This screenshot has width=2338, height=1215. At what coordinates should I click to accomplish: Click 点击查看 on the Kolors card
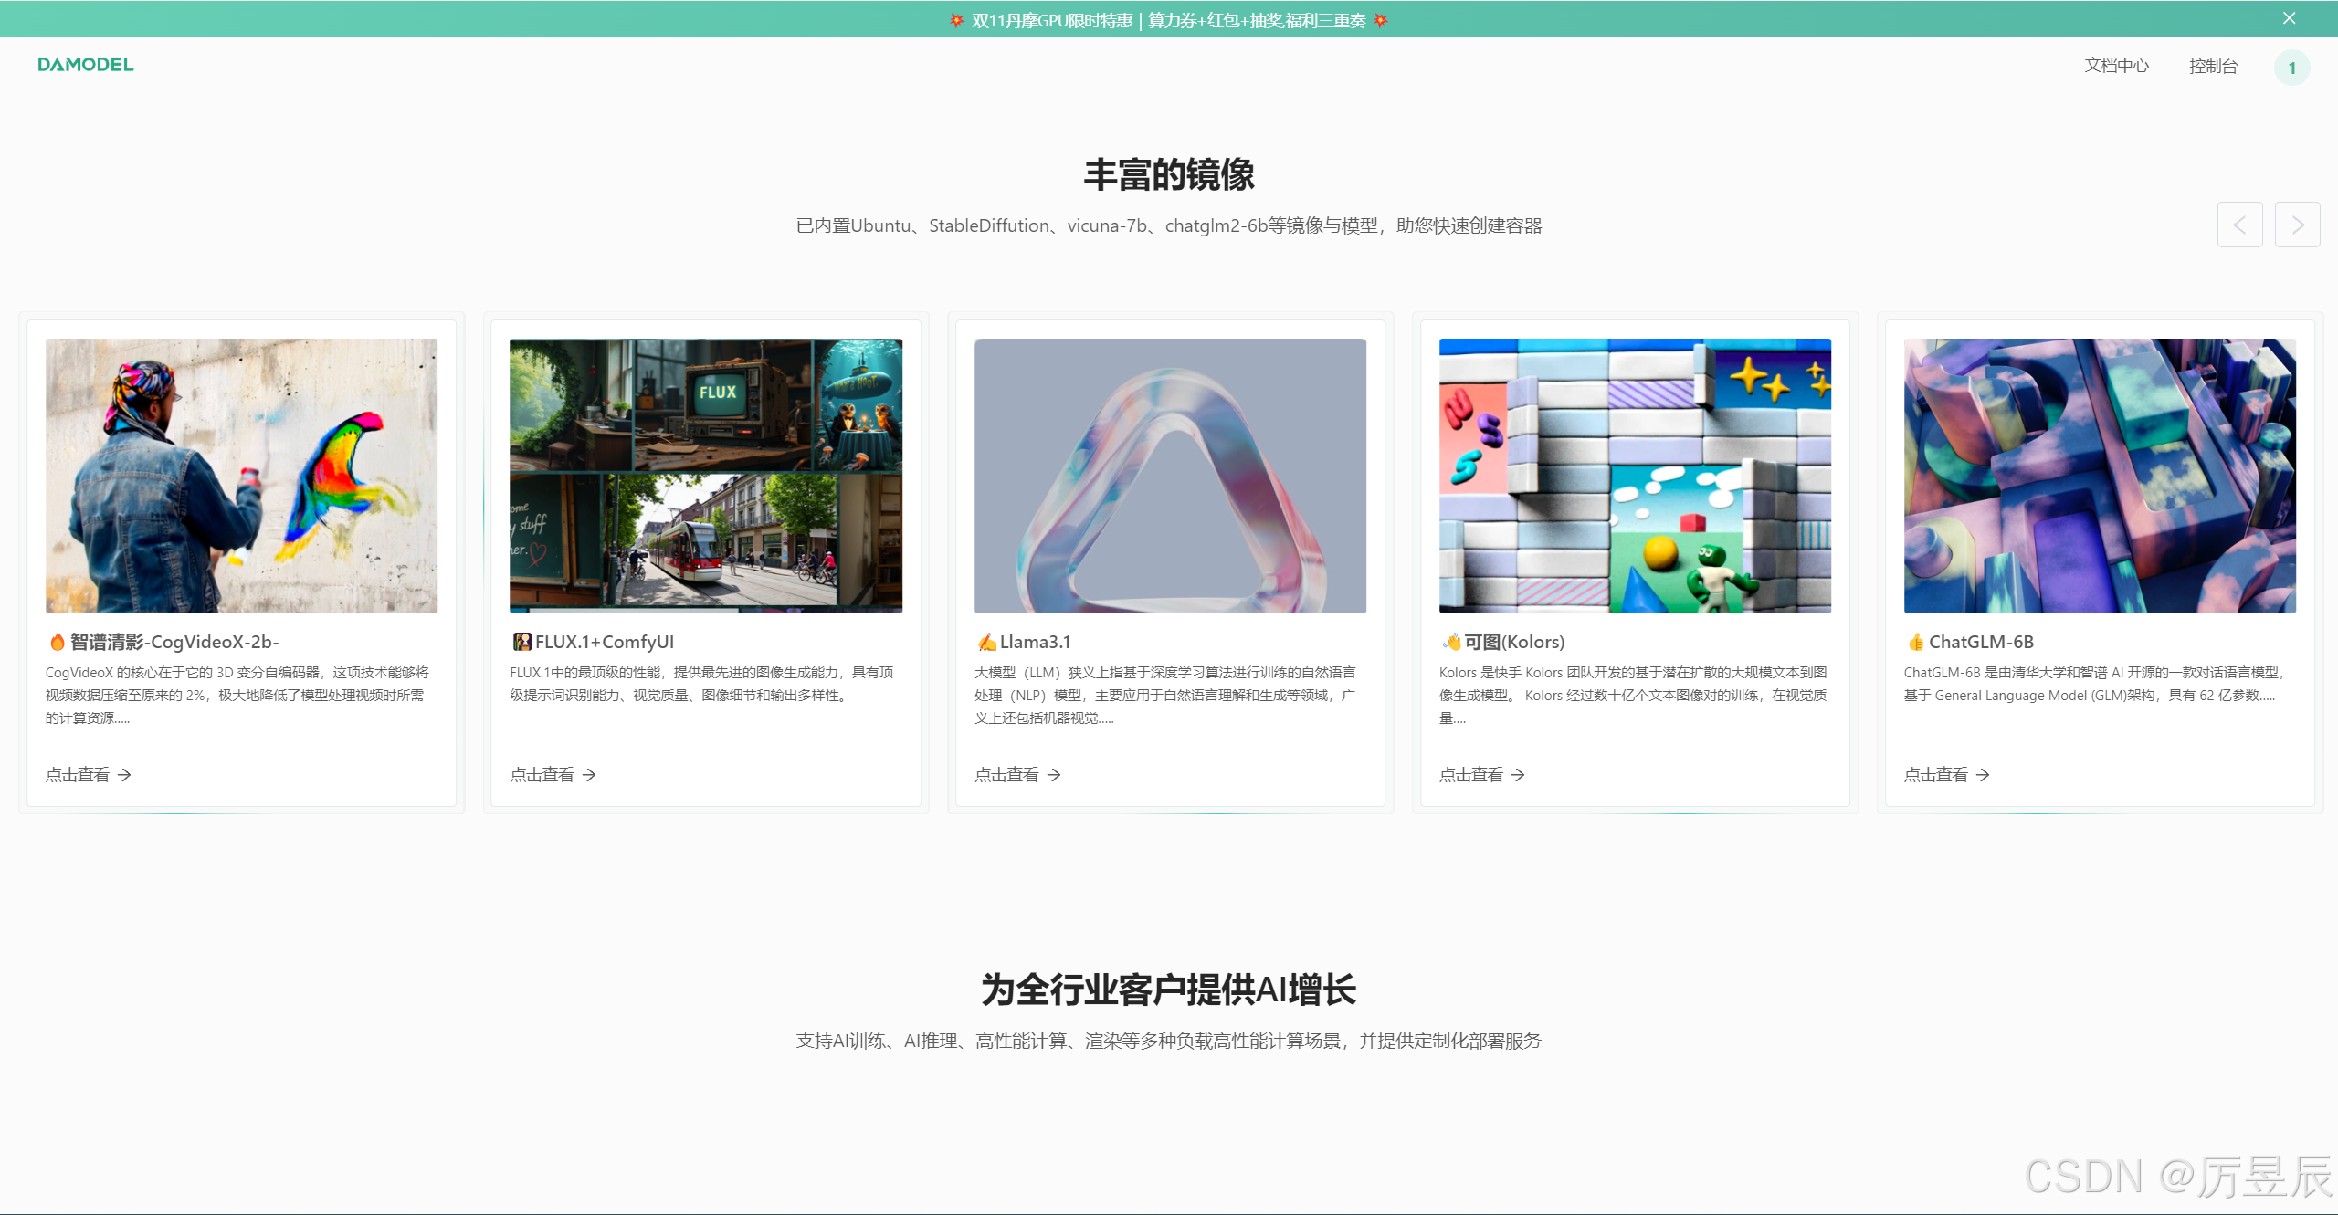1482,775
